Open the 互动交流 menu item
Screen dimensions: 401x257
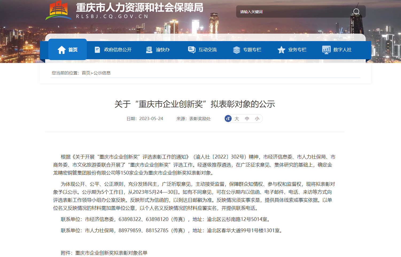pyautogui.click(x=203, y=50)
